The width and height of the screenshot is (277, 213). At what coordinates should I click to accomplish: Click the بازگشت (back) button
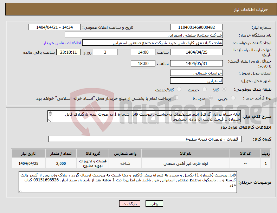pos(130,204)
